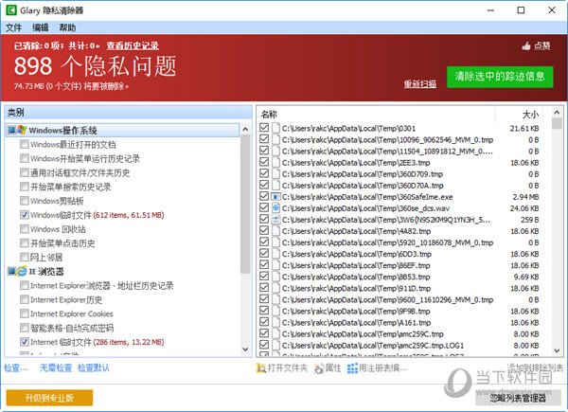Enable 网上邻居 checkbox
The width and height of the screenshot is (568, 412).
(x=25, y=258)
